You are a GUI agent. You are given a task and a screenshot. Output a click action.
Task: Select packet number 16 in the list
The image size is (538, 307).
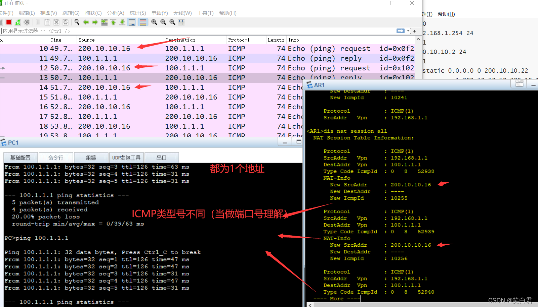click(151, 107)
